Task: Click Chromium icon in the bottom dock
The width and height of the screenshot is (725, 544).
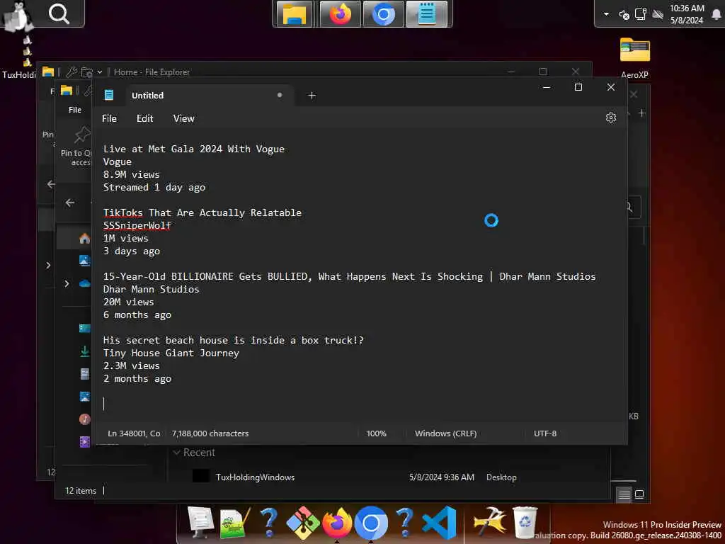Action: pos(371,523)
